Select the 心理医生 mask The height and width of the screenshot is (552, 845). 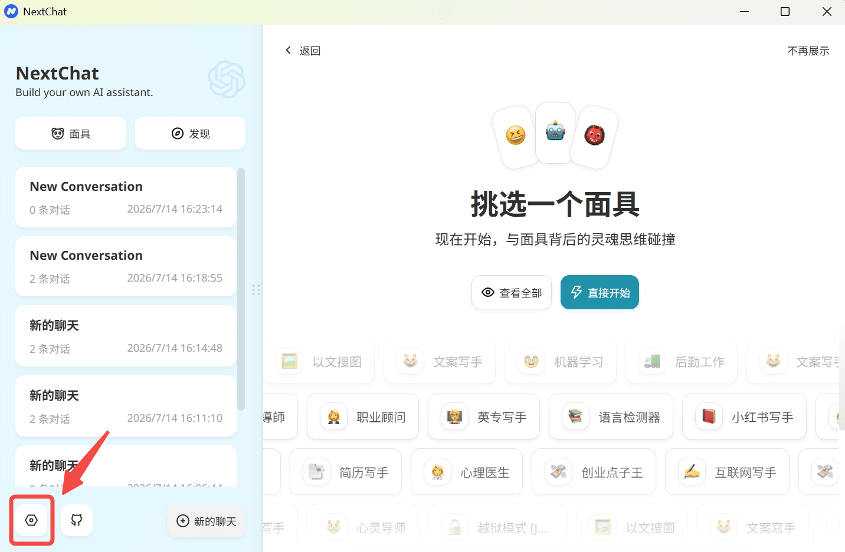pyautogui.click(x=467, y=472)
